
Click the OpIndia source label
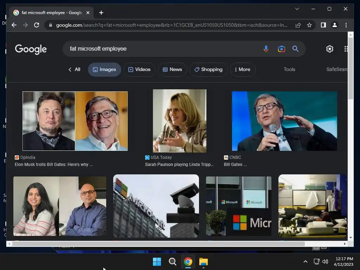[25, 157]
